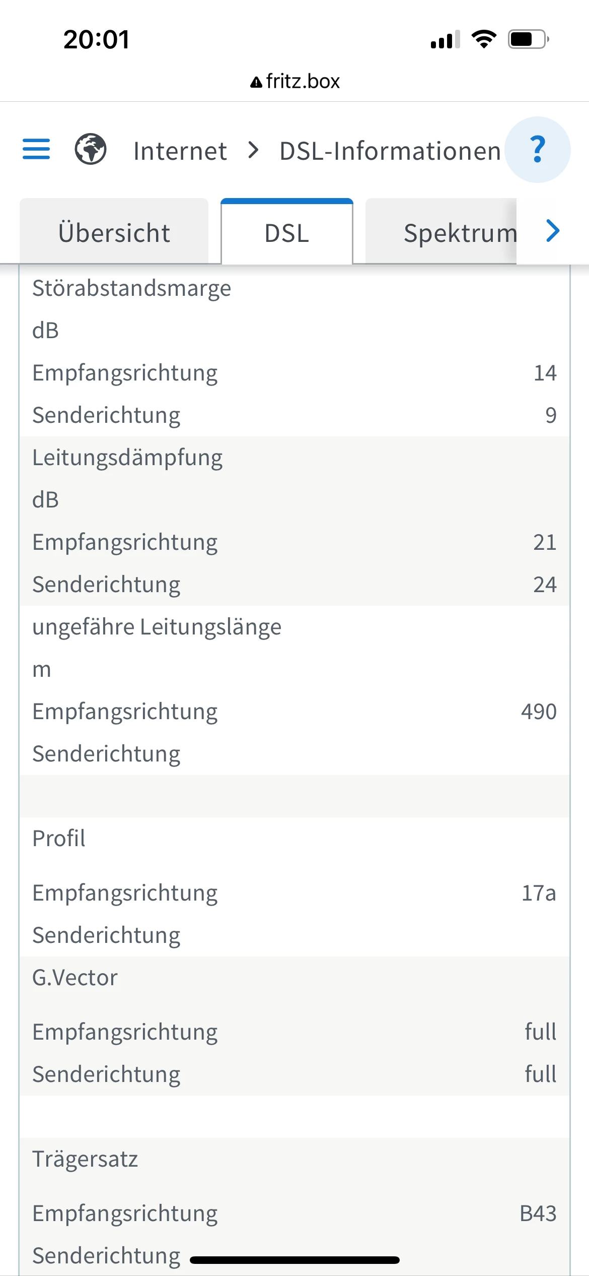Viewport: 589px width, 1276px height.
Task: Click the globe Internet icon
Action: [x=91, y=149]
